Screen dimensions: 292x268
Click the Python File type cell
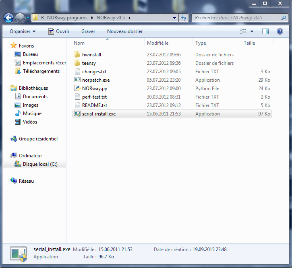click(207, 89)
